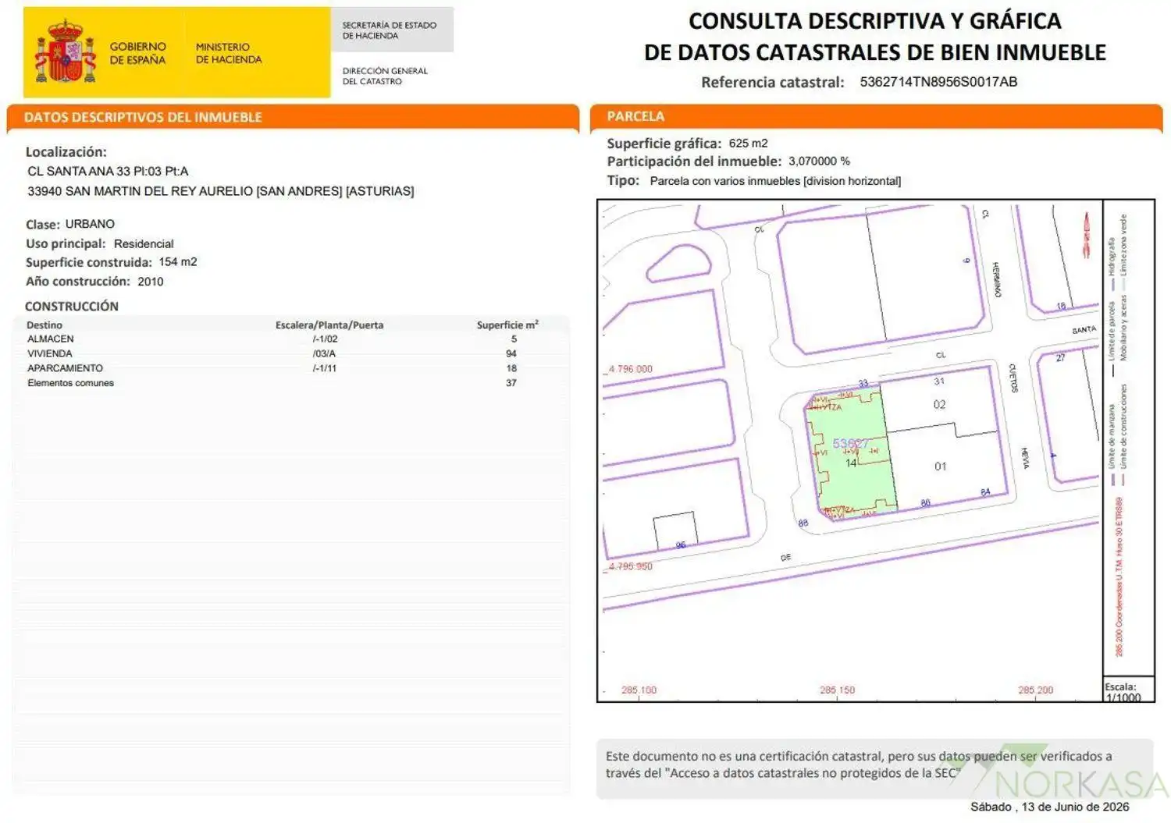Select the graphic area value "625 m2"
This screenshot has height=823, width=1171.
pos(749,144)
